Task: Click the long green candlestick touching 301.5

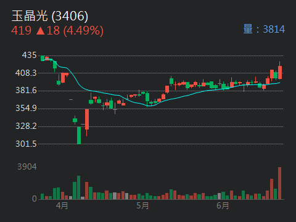Action: [79, 136]
